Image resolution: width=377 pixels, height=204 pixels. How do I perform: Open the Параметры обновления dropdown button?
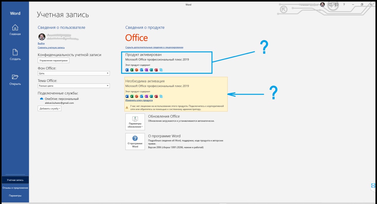pos(135,122)
